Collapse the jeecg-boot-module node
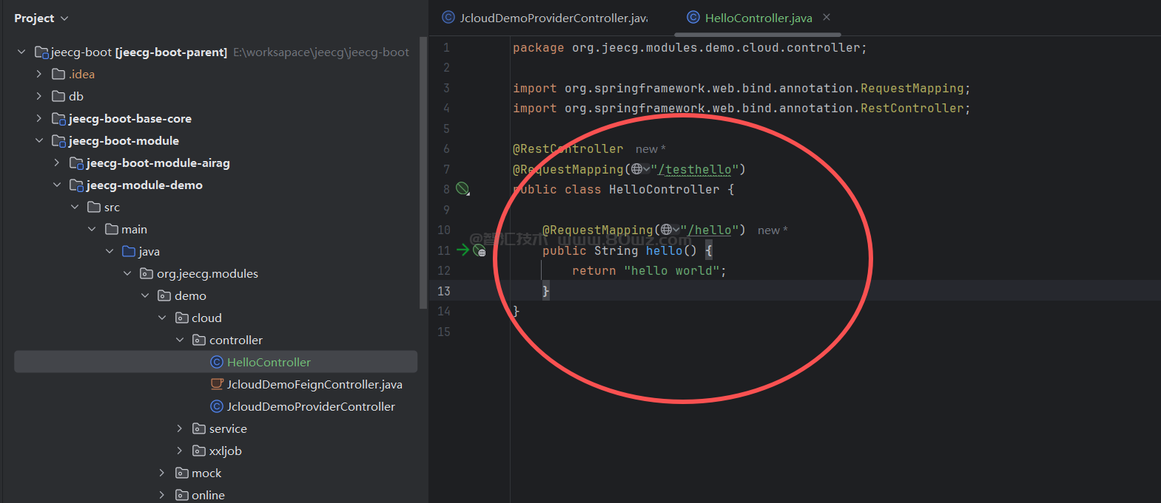The height and width of the screenshot is (503, 1161). coord(39,140)
